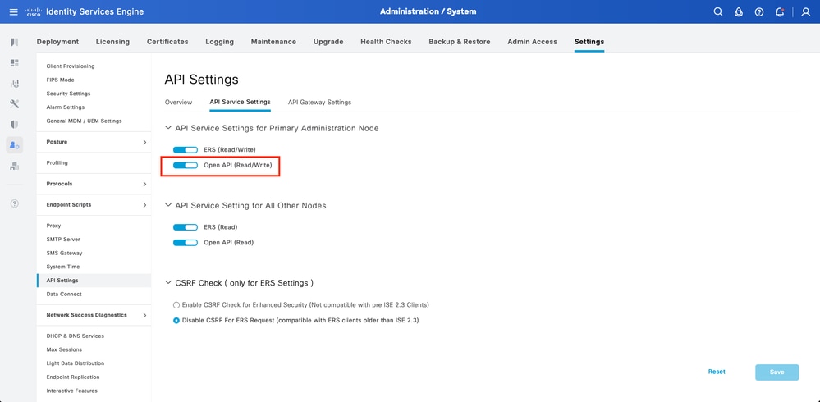Click the Save button
820x402 pixels.
point(777,372)
